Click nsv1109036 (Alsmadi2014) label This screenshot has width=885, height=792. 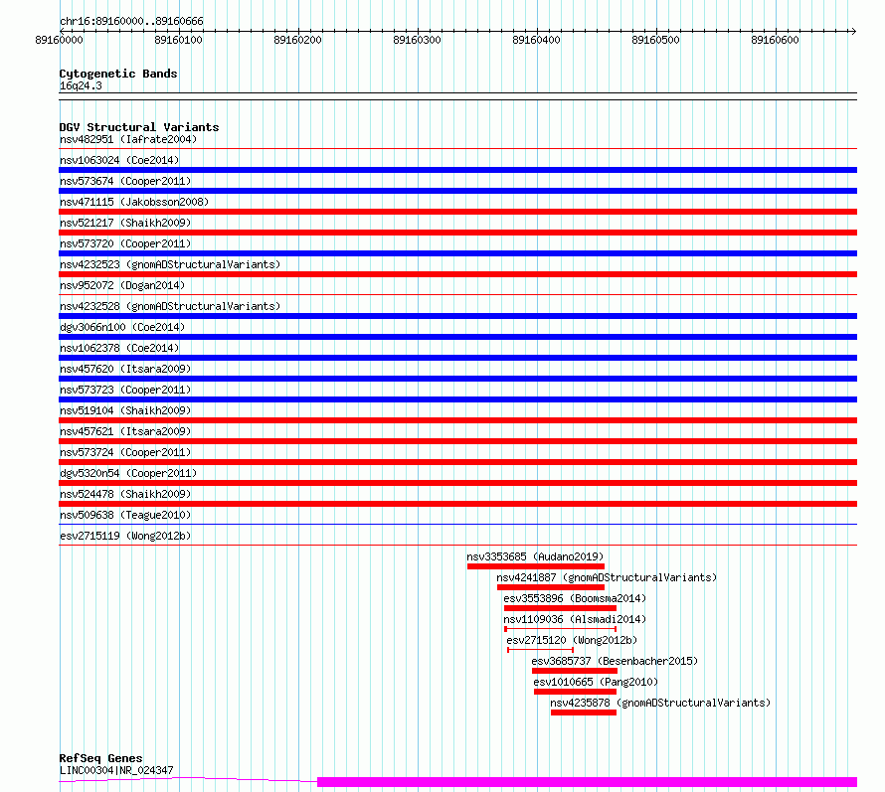(575, 619)
